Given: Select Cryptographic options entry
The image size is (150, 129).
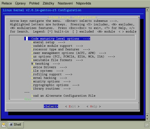Looking at the screenshot, I should [x=55, y=85].
